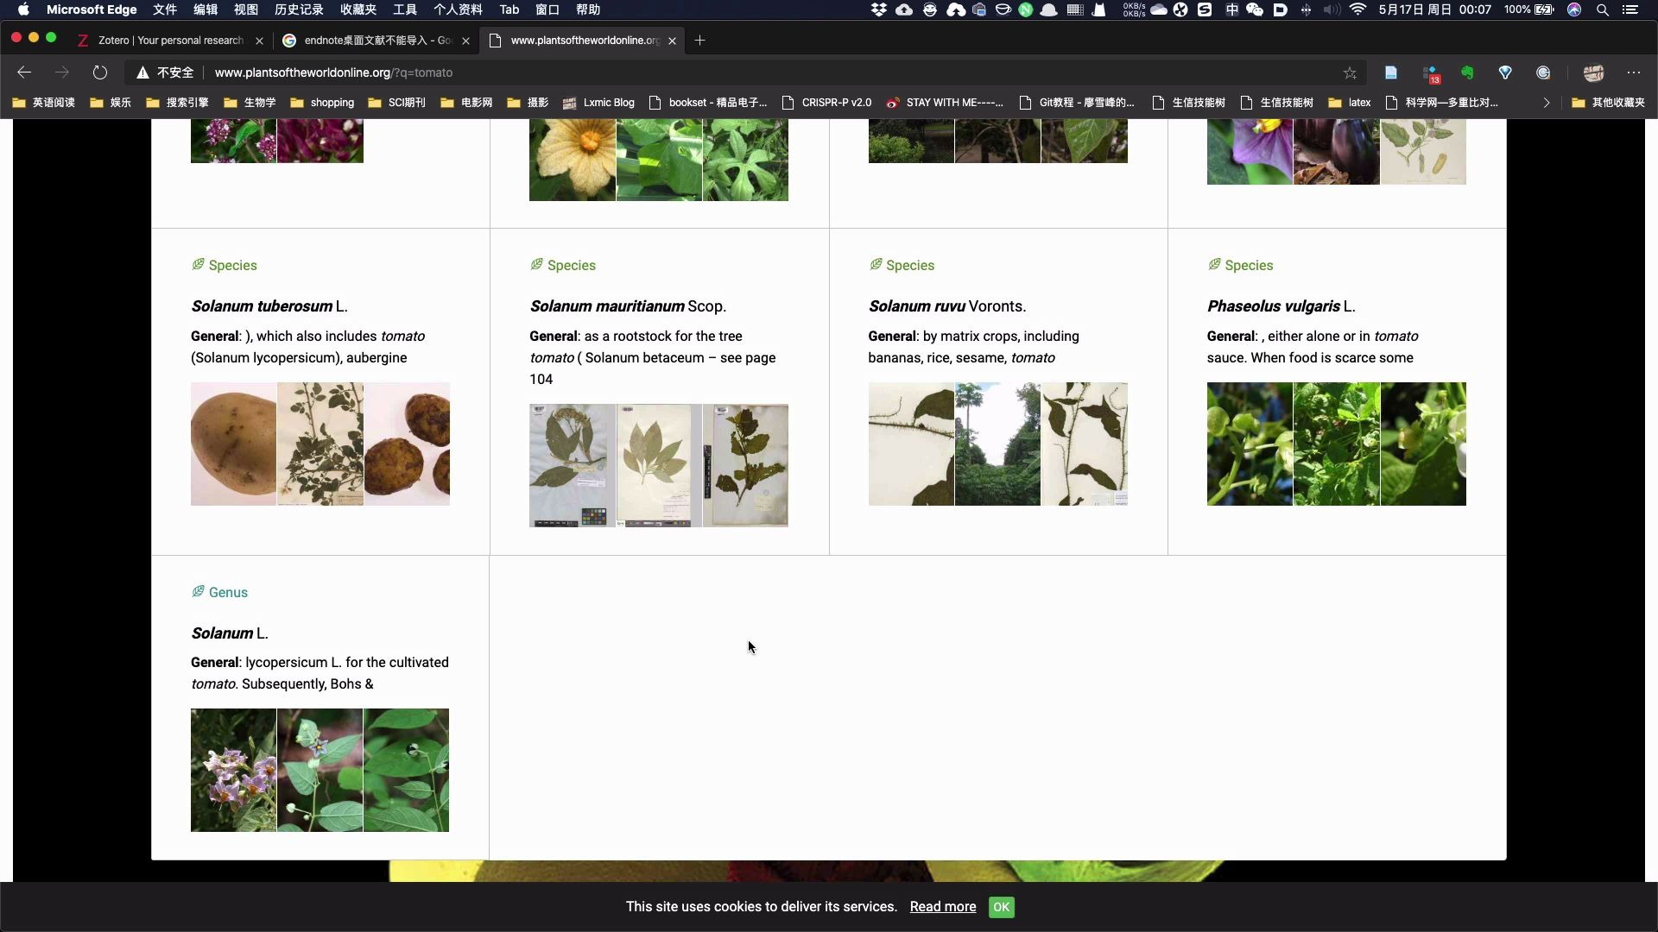Viewport: 1658px width, 932px height.
Task: Click Phaseolus vulgaris species thumbnail
Action: [x=1336, y=442]
